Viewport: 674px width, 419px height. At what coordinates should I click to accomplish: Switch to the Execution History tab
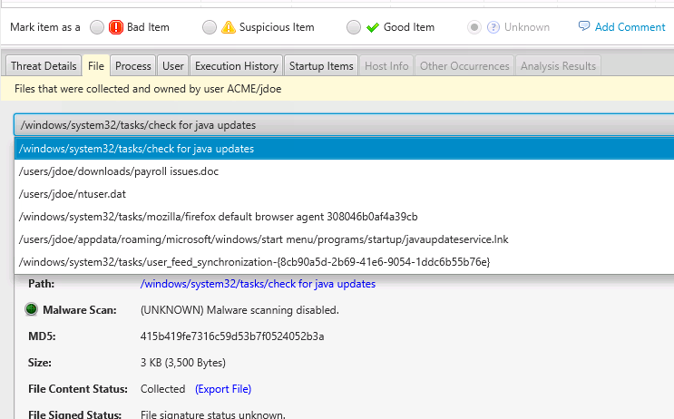coord(236,65)
